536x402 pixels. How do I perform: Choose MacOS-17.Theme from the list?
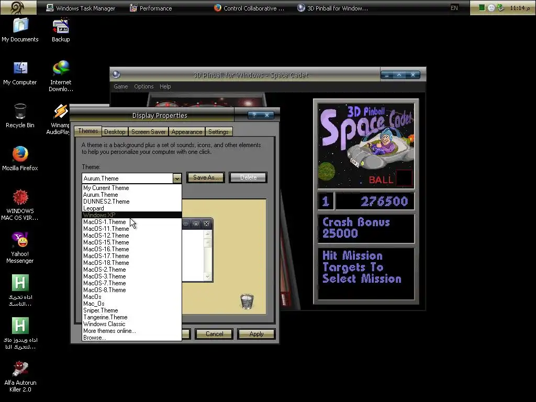tap(132, 256)
